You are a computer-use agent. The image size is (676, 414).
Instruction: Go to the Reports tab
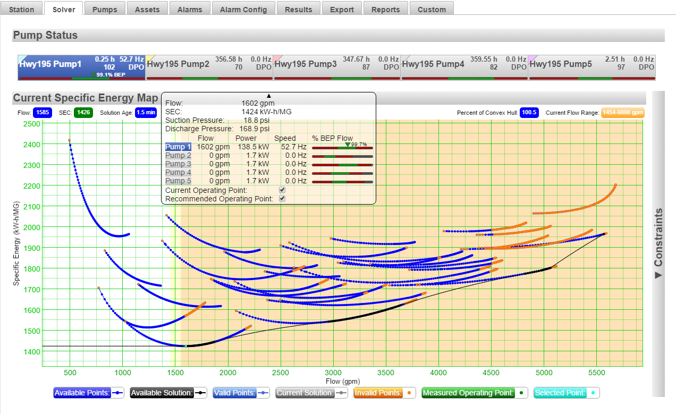point(385,9)
